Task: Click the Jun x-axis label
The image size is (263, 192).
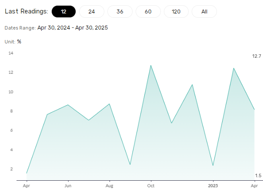Action: 68,185
